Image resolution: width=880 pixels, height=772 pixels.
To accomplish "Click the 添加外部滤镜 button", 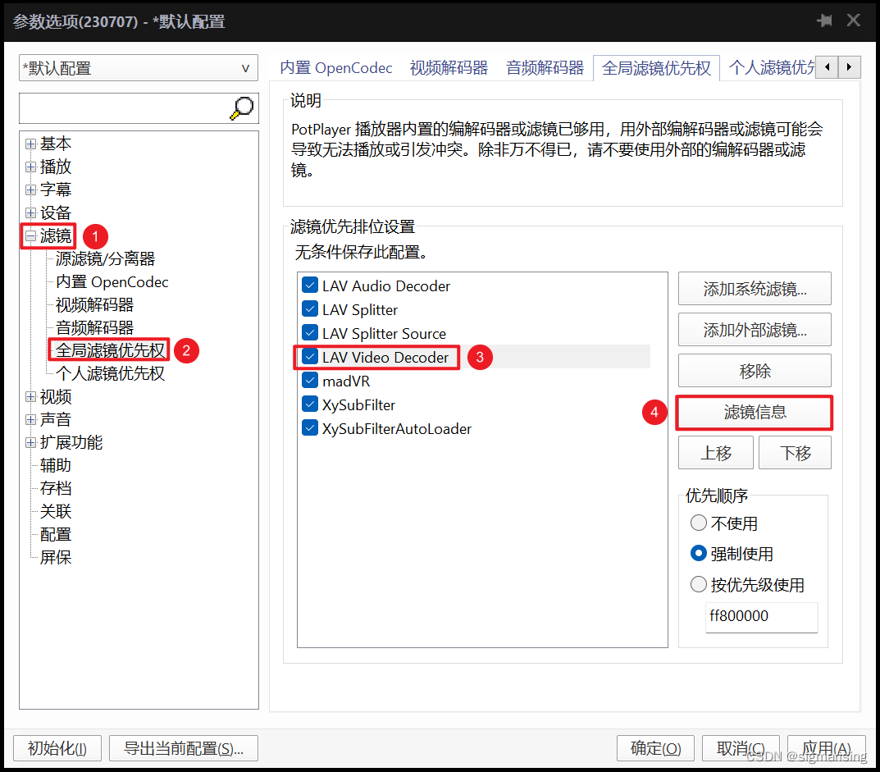I will pos(755,330).
